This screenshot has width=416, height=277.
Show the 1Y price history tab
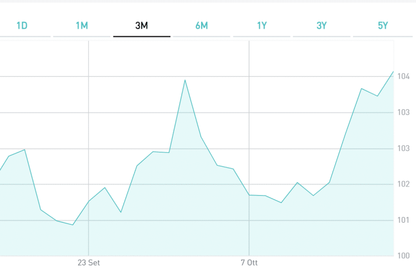(x=262, y=25)
